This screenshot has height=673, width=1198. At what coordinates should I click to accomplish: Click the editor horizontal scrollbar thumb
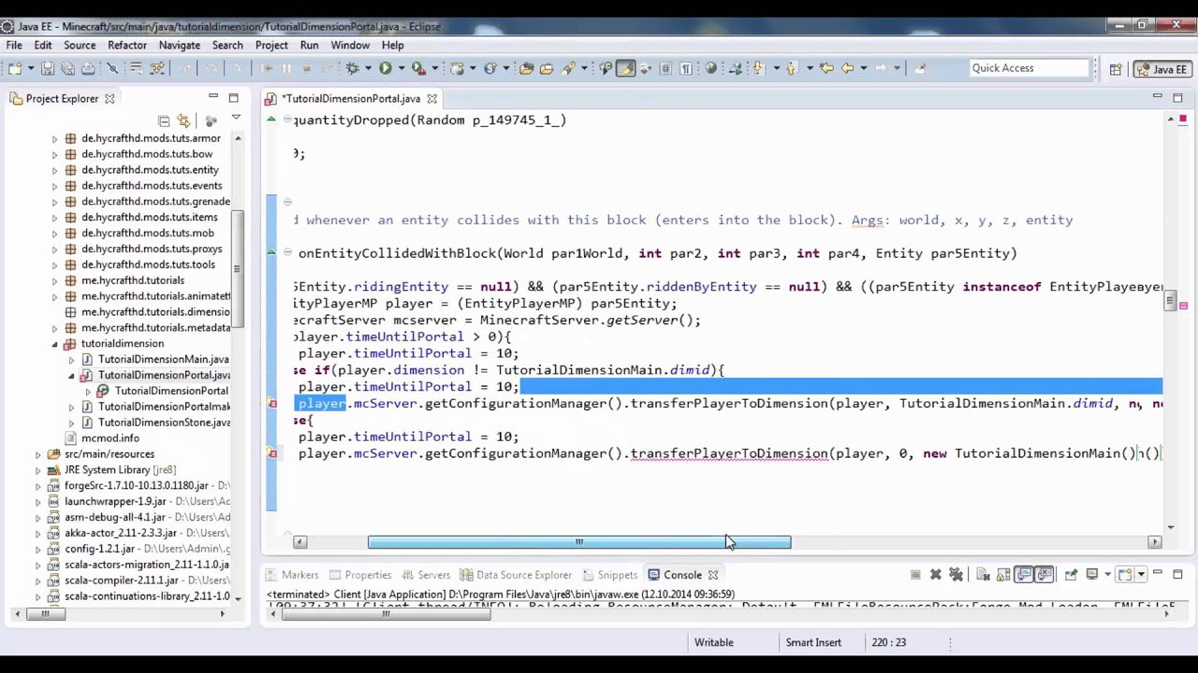(579, 542)
